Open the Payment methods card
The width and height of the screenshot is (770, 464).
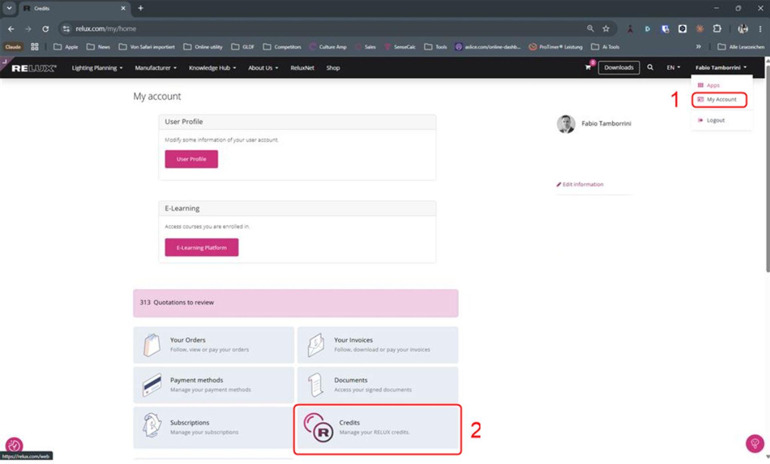[214, 385]
